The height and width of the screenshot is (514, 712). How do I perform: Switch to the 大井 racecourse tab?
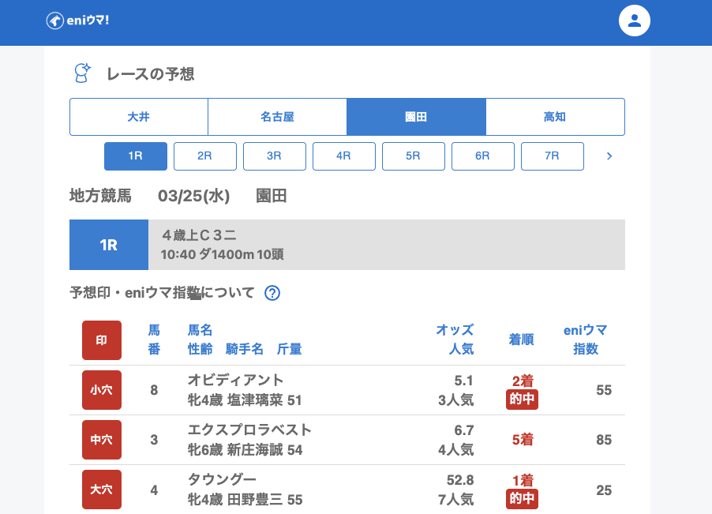(x=139, y=117)
